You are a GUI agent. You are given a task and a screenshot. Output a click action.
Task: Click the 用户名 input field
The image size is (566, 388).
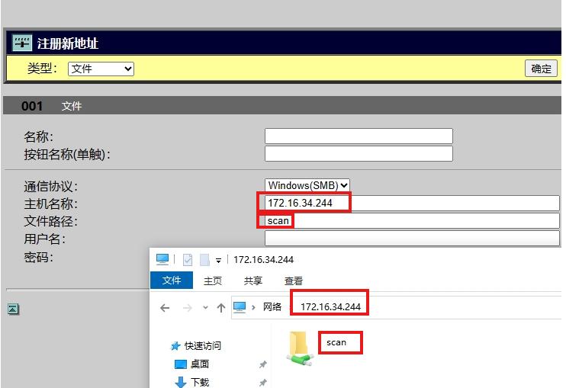point(412,238)
